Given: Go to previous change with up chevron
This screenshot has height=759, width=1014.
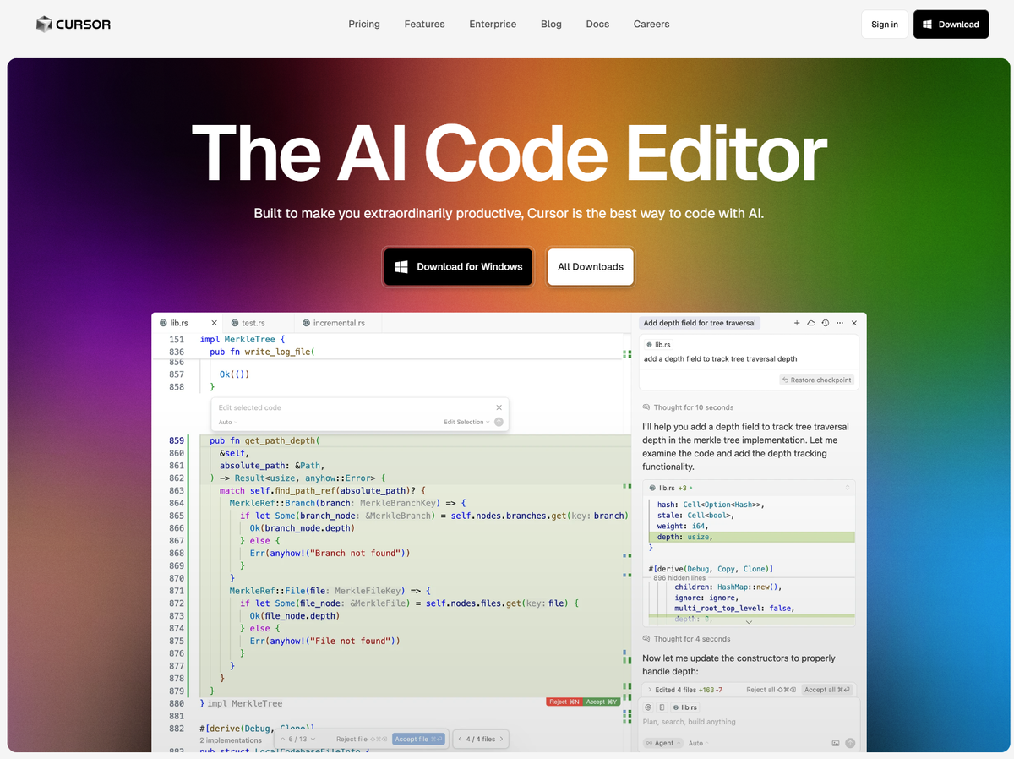Looking at the screenshot, I should [283, 739].
